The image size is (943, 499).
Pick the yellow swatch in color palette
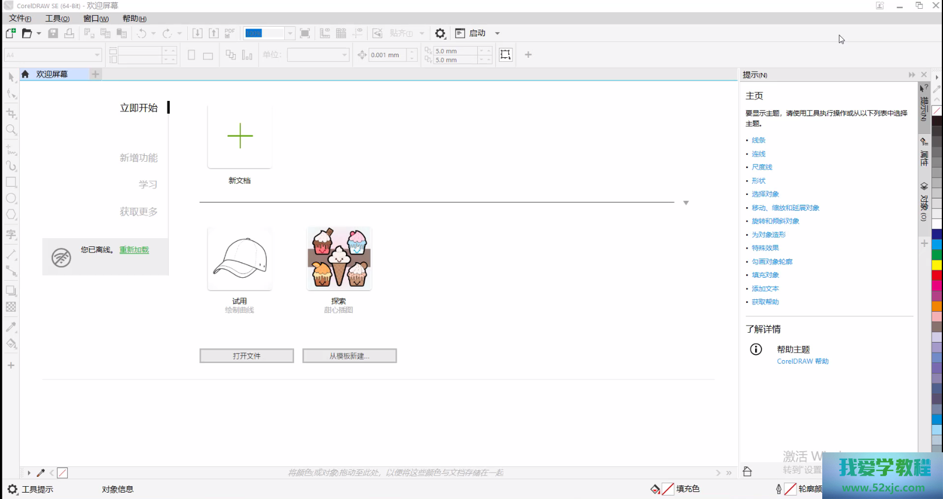(x=937, y=265)
